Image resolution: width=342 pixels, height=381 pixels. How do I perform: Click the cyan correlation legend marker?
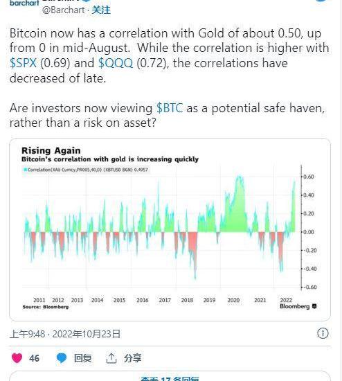pyautogui.click(x=25, y=170)
